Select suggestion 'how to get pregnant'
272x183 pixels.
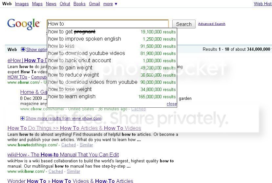tap(112, 32)
